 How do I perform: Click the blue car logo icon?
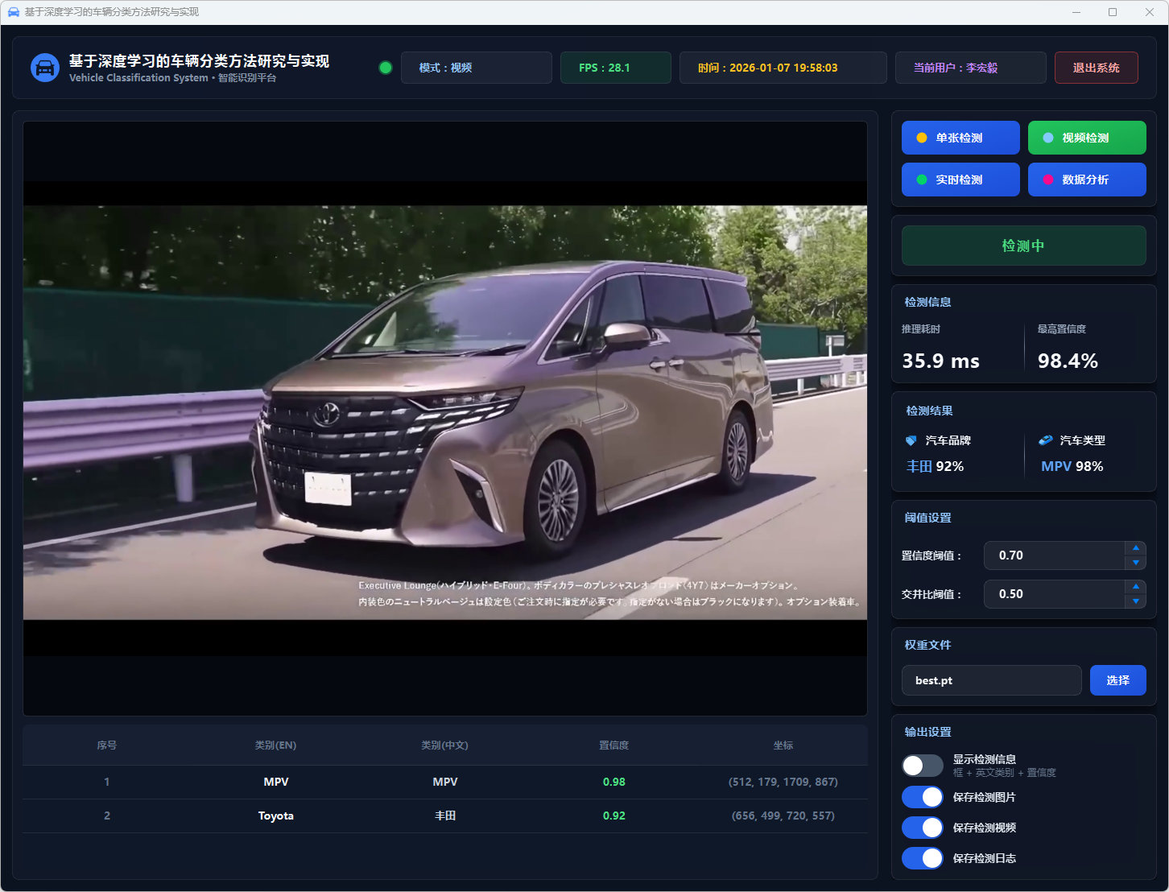(45, 68)
